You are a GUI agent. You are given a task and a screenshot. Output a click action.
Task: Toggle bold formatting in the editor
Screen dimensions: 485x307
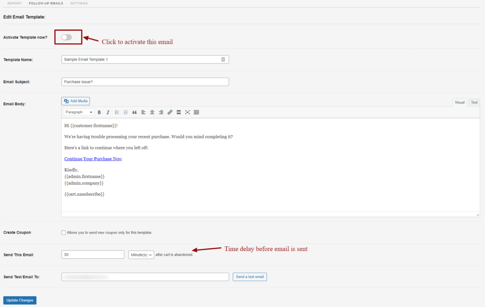tap(99, 112)
